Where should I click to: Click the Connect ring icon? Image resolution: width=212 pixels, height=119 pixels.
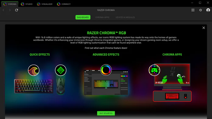pyautogui.click(x=58, y=4)
